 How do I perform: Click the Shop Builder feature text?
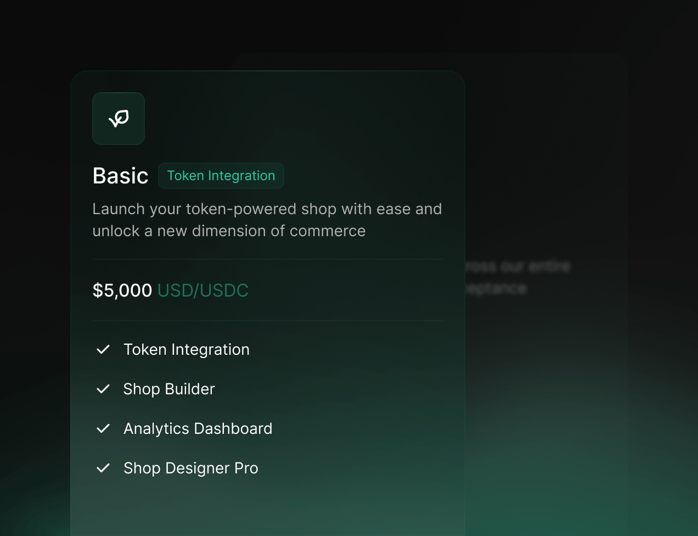tap(169, 389)
